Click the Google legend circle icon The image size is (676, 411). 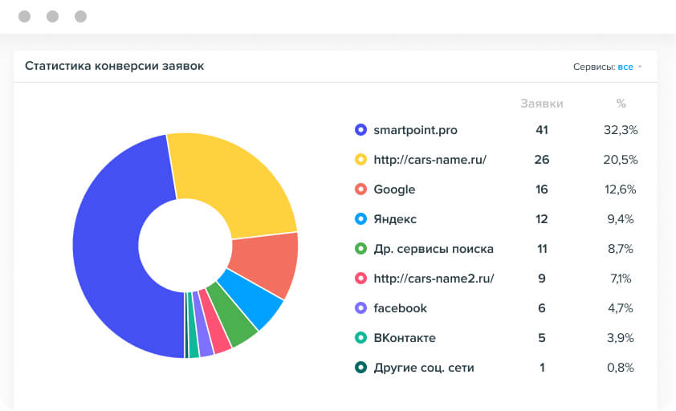point(360,189)
